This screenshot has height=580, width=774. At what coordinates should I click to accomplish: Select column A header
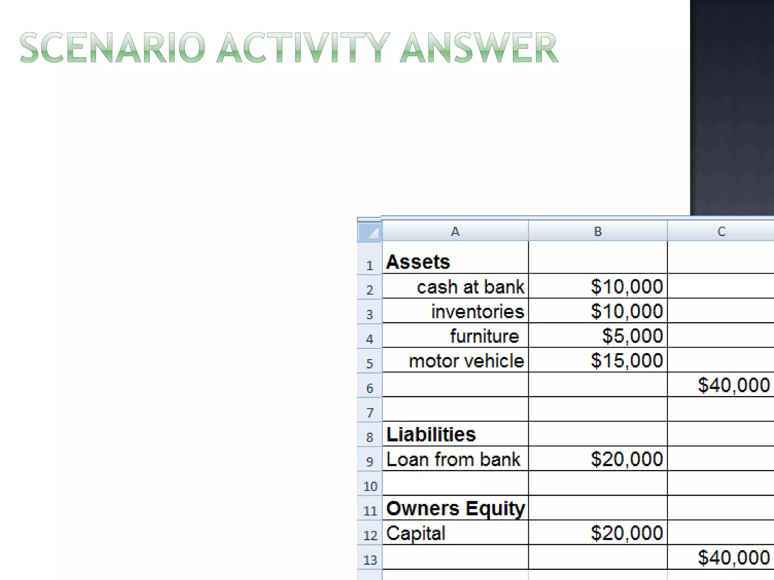pos(455,231)
